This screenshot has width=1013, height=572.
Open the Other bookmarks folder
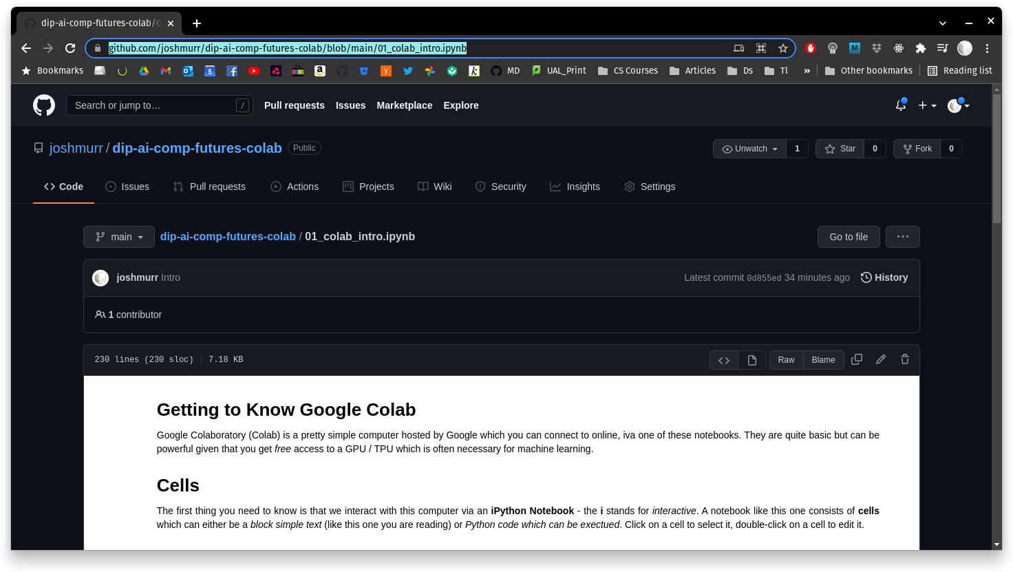click(x=868, y=70)
